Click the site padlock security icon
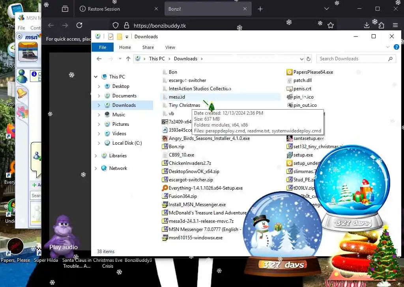This screenshot has width=404, height=287. tap(127, 25)
